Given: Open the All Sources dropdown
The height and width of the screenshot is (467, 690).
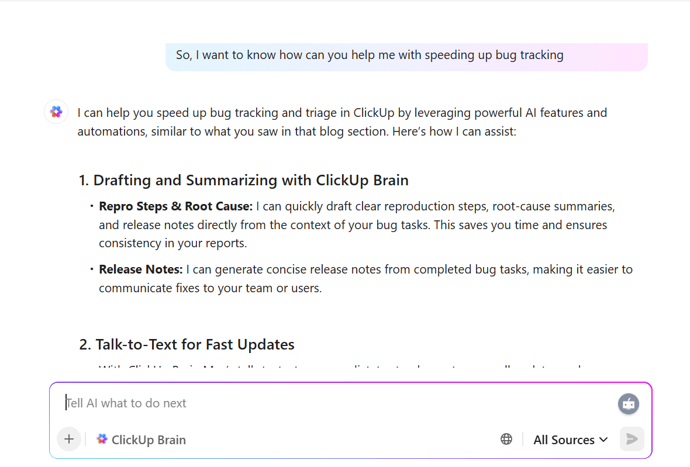Looking at the screenshot, I should coord(570,440).
